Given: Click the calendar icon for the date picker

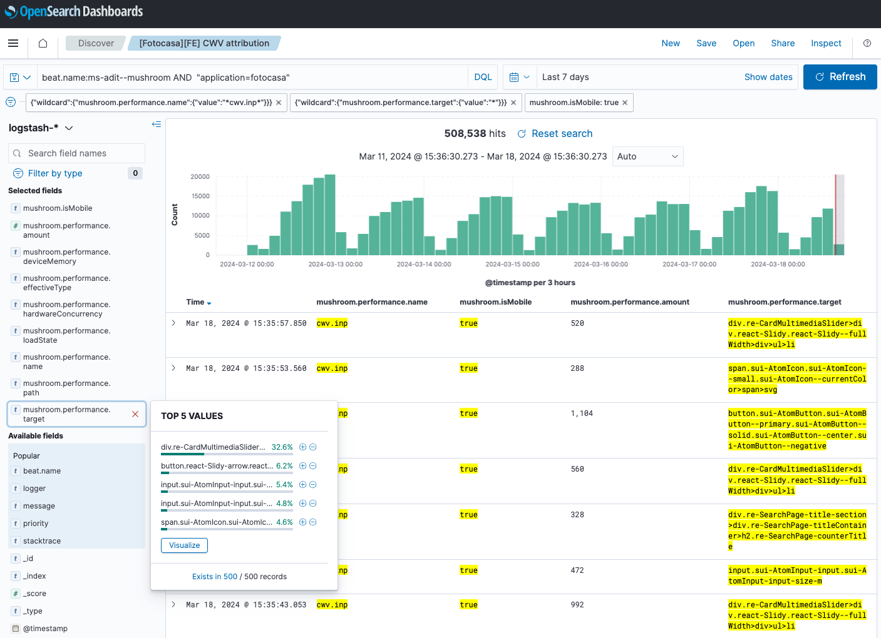Looking at the screenshot, I should click(515, 76).
